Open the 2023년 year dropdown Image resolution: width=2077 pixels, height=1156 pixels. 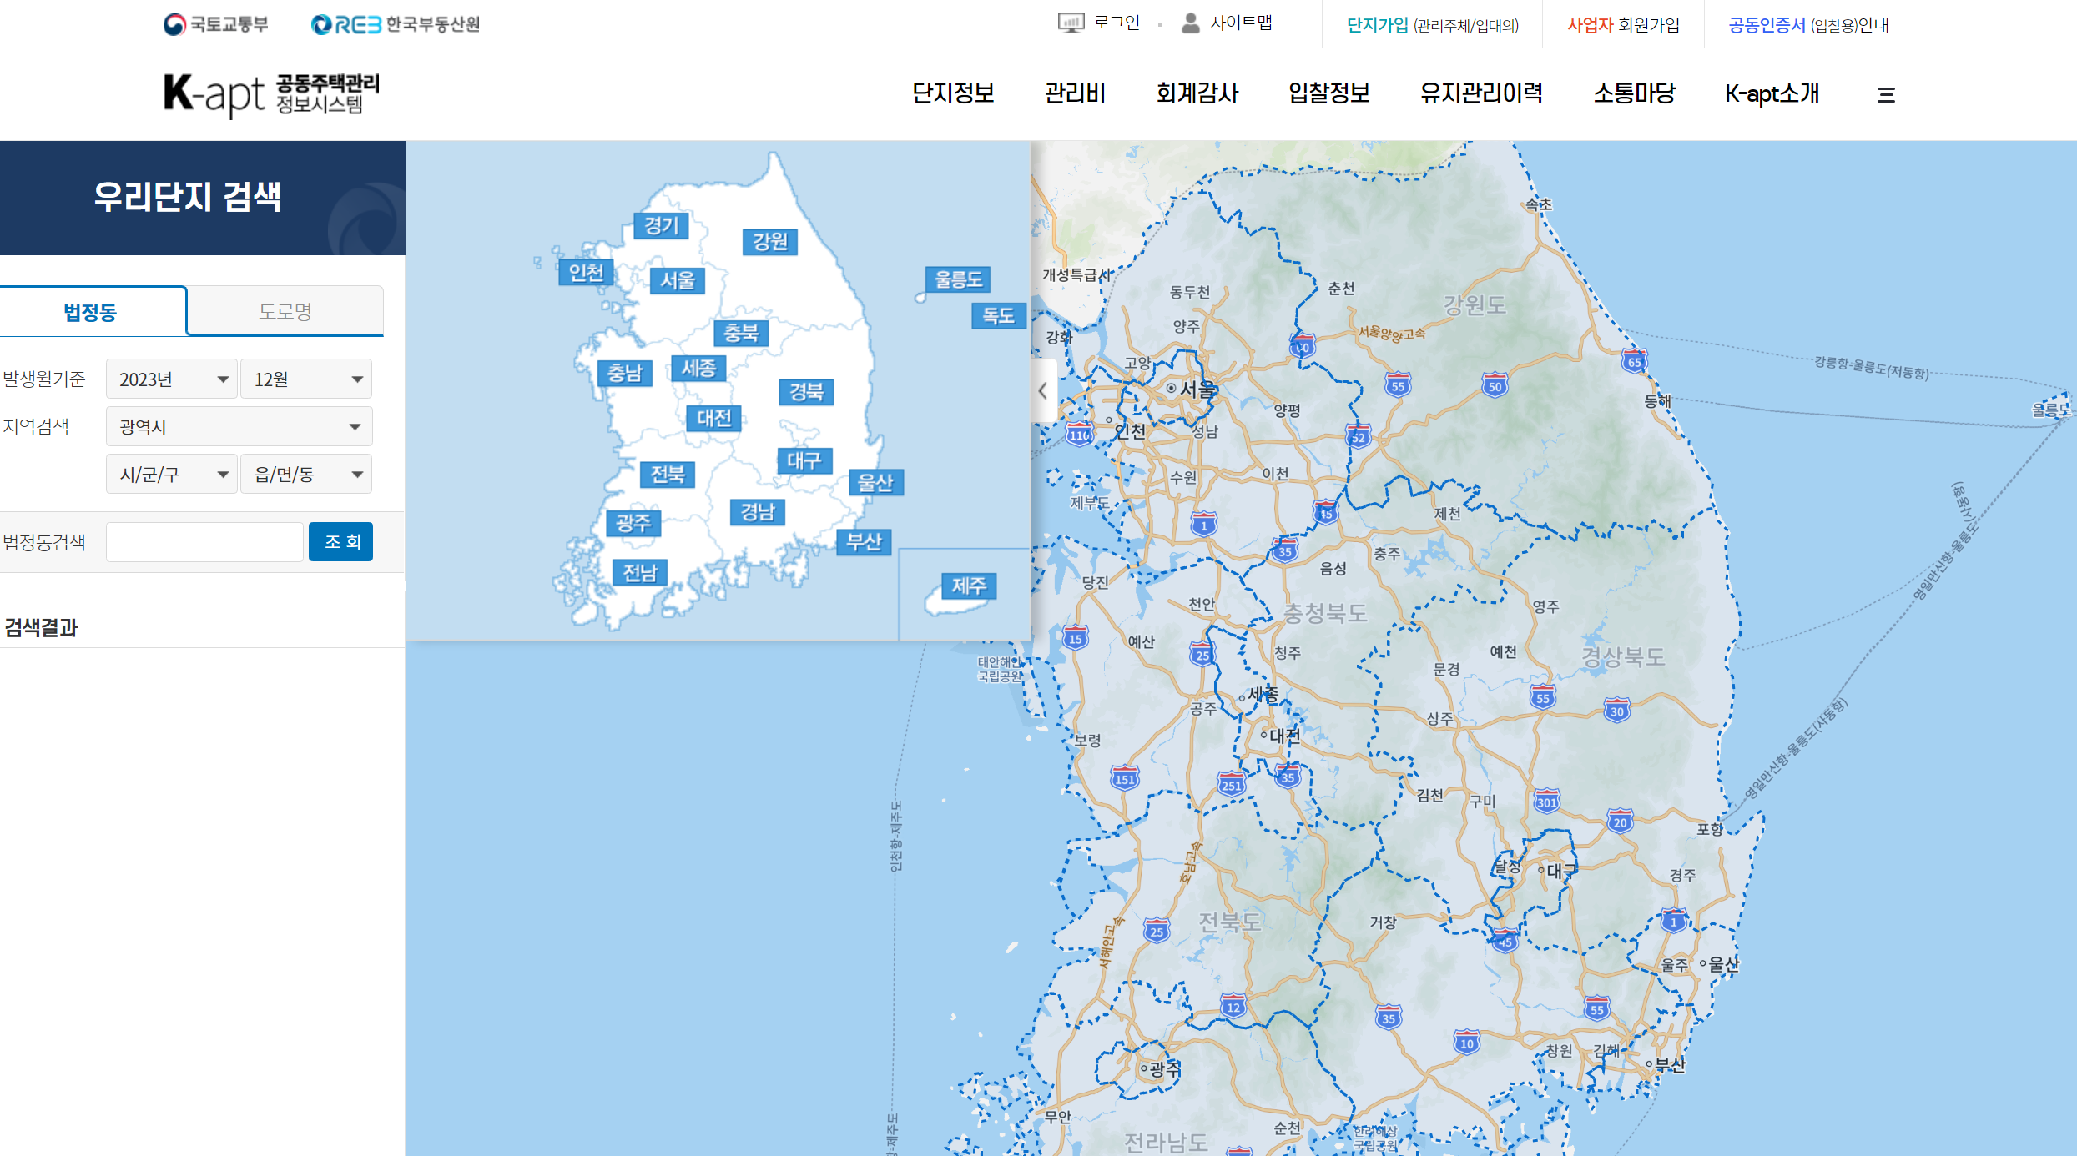(172, 379)
